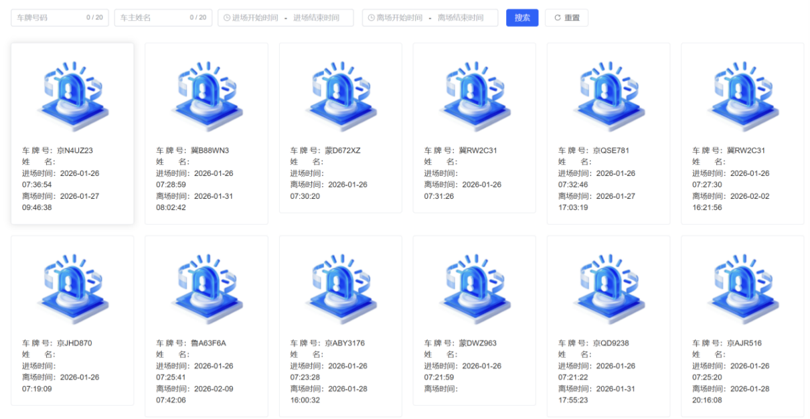Click the alarm icon above plate 鲁A63F6A
Image resolution: width=810 pixels, height=419 pixels.
tap(206, 288)
